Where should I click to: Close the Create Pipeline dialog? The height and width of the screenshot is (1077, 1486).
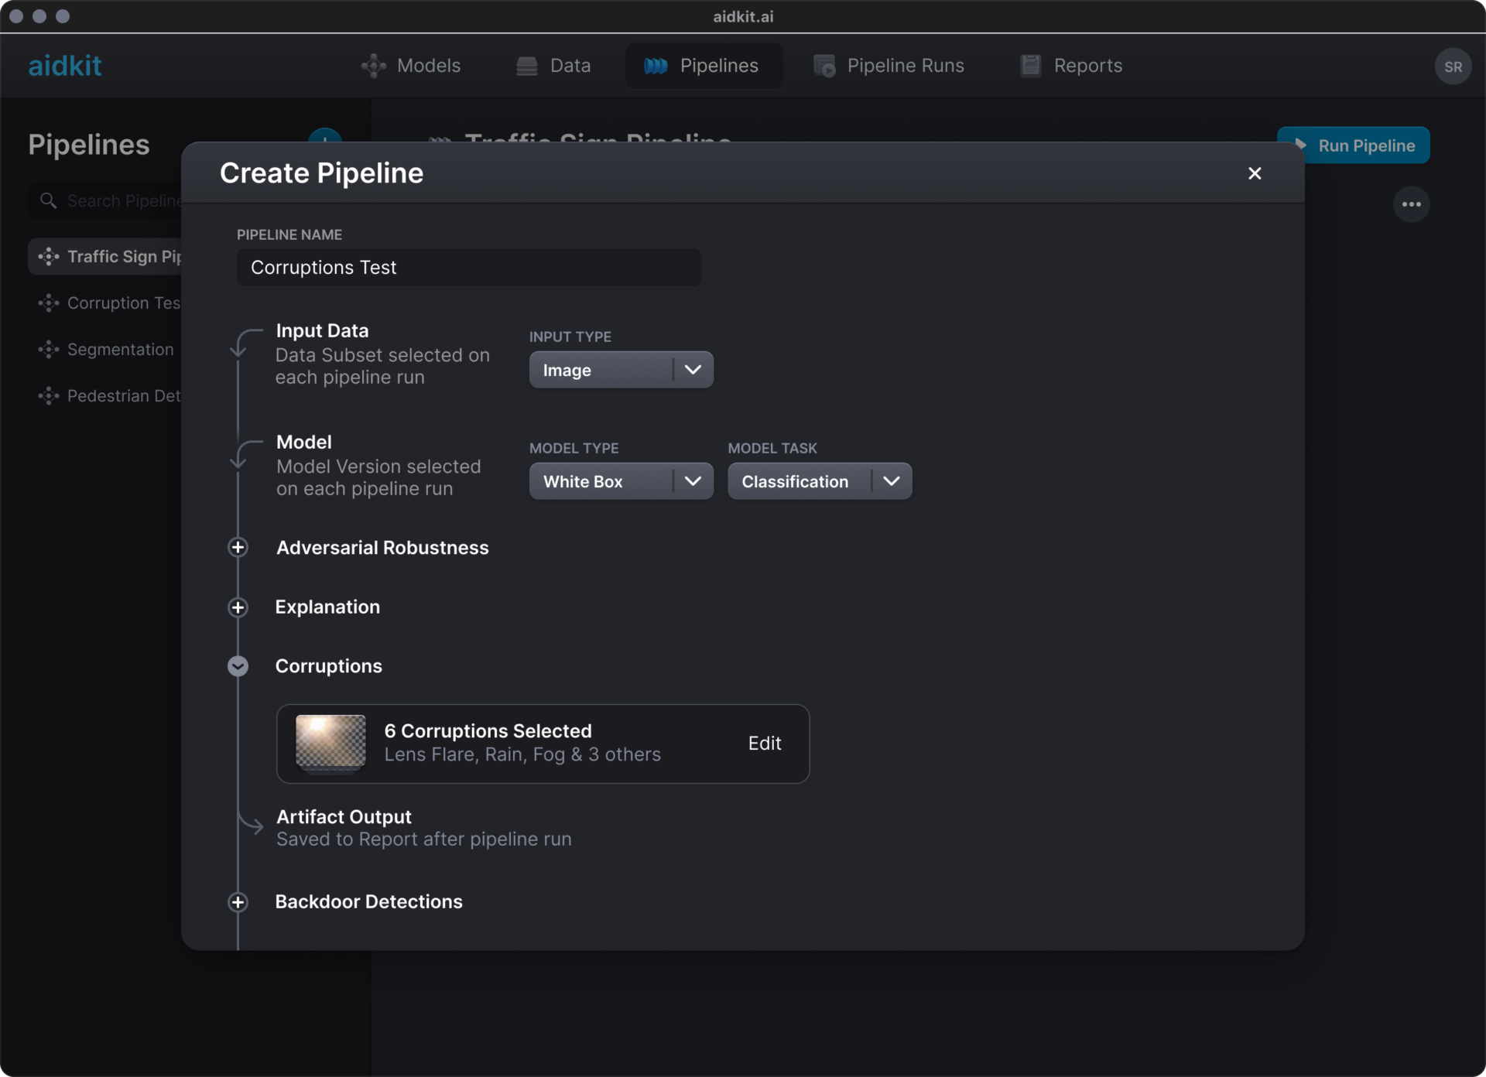pyautogui.click(x=1255, y=173)
